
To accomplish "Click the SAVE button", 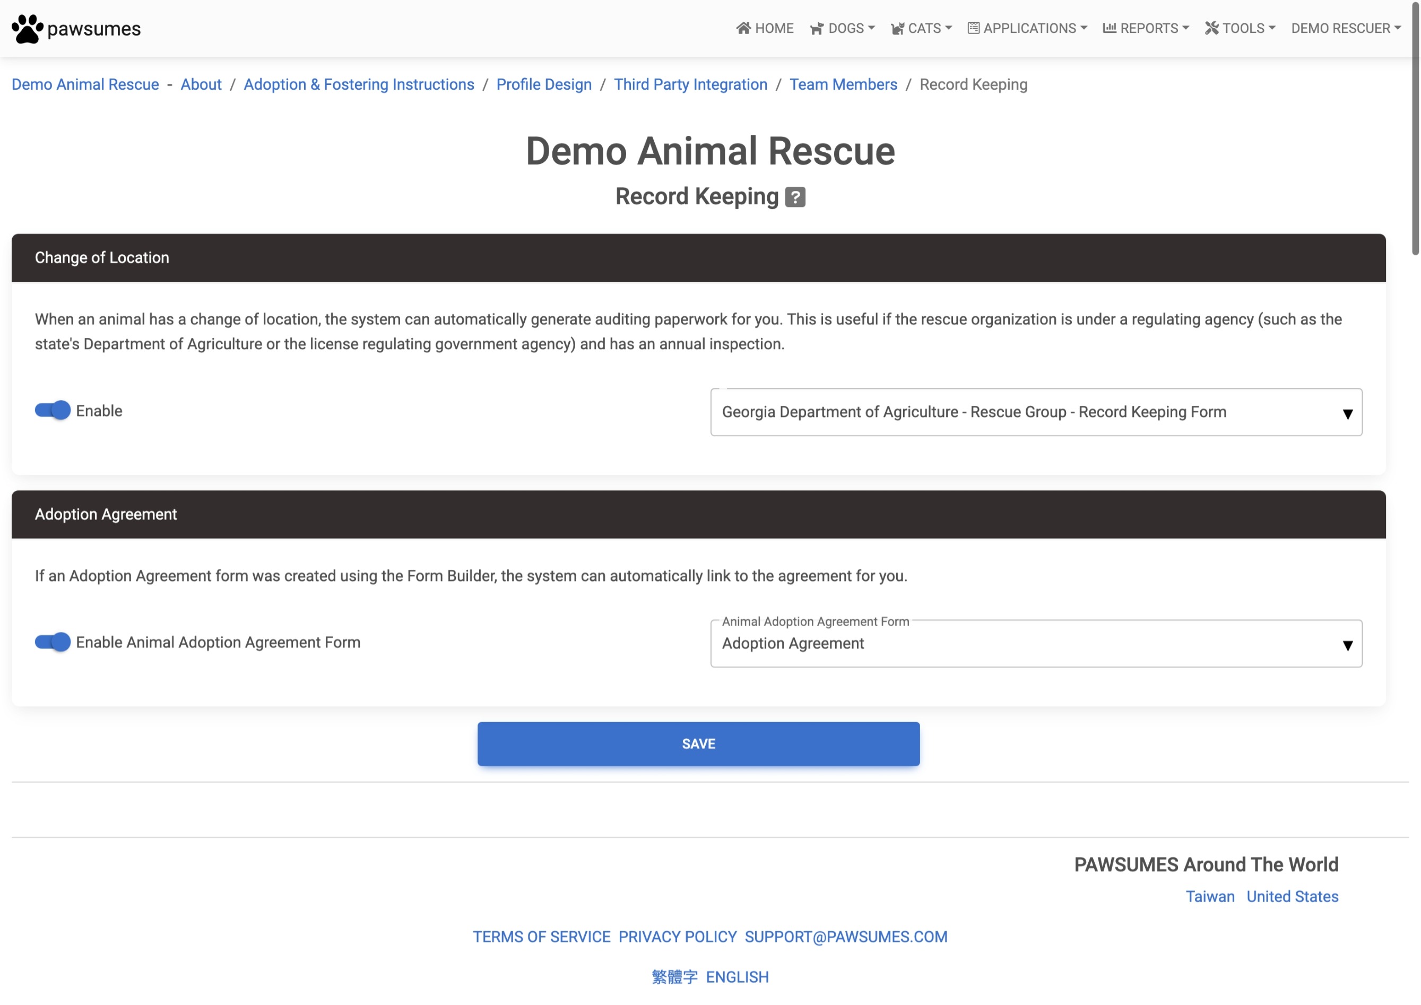I will pos(698,744).
